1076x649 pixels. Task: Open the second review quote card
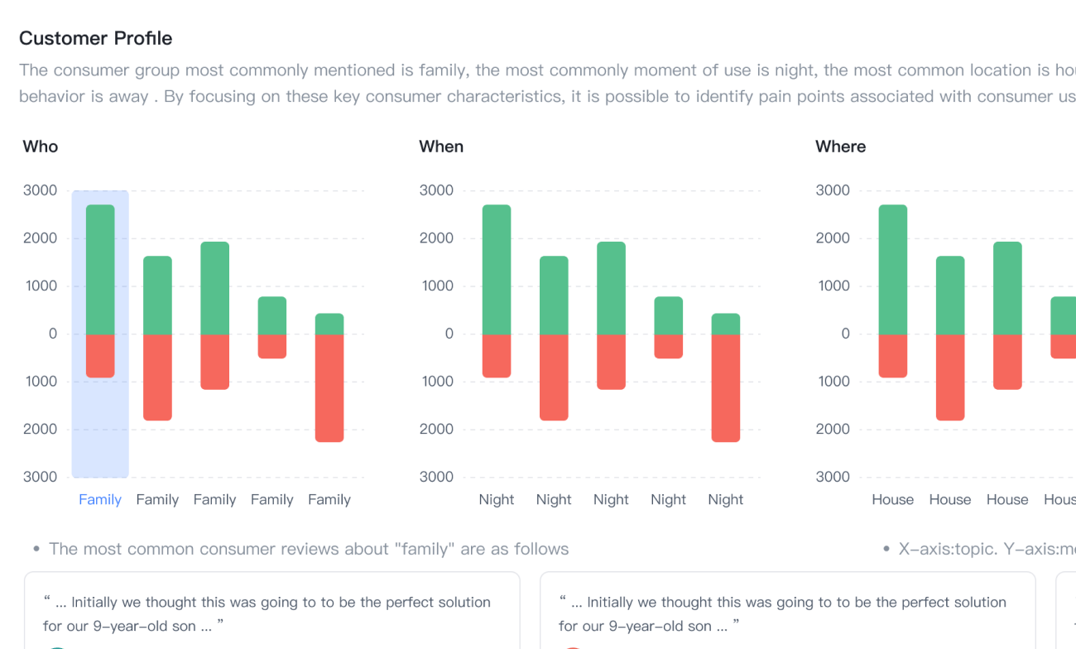tap(786, 613)
